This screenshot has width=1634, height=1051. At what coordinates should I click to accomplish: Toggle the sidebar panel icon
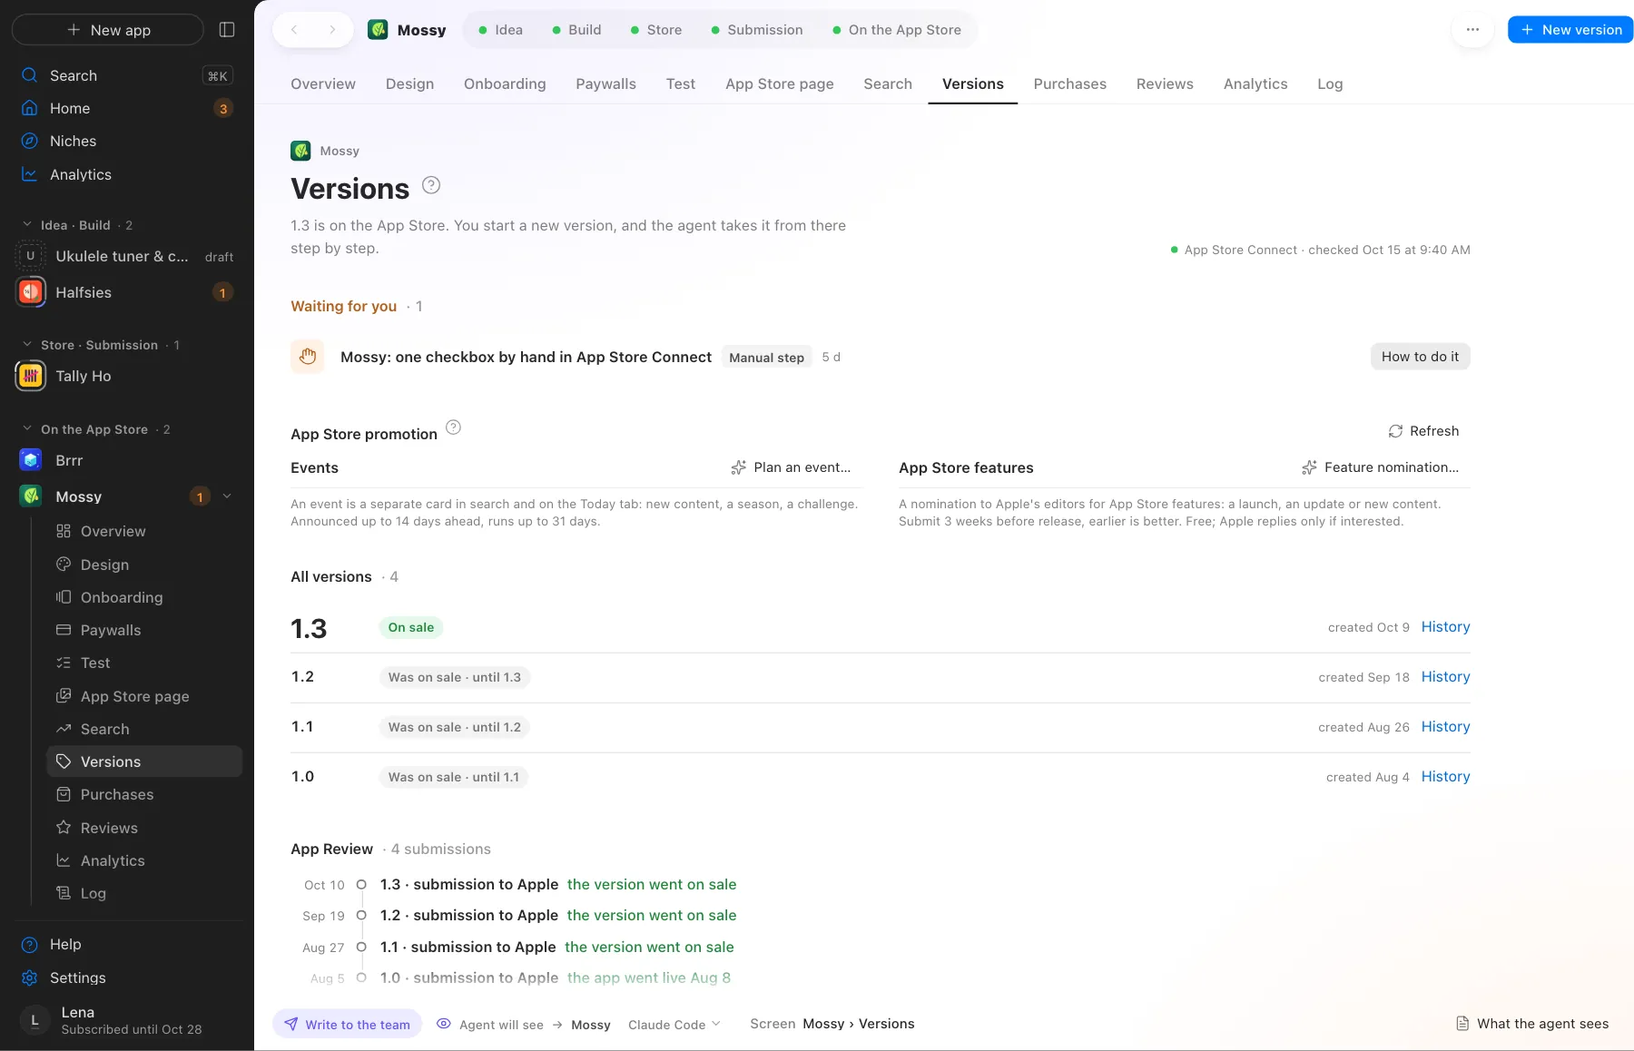point(227,30)
